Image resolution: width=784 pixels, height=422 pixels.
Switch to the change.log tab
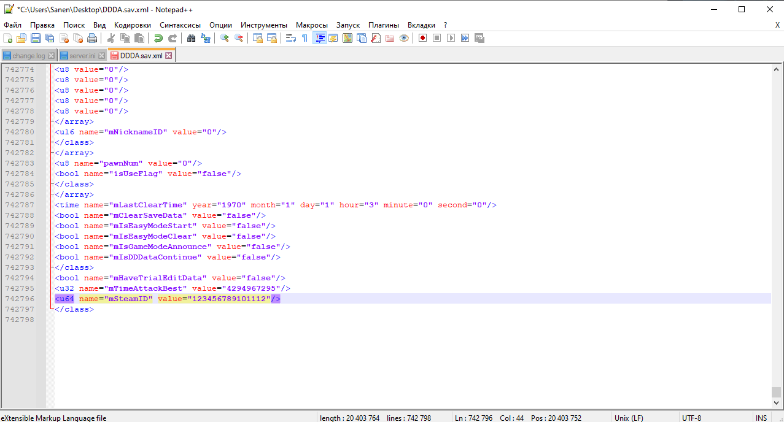[x=29, y=56]
